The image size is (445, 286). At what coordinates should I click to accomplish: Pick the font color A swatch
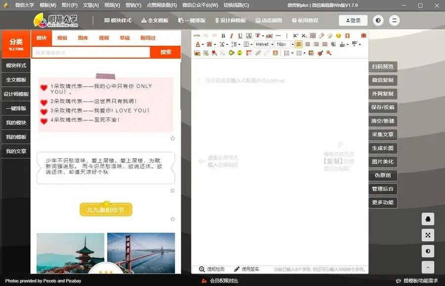tap(198, 44)
